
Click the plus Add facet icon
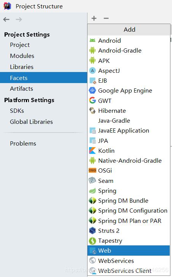[94, 18]
